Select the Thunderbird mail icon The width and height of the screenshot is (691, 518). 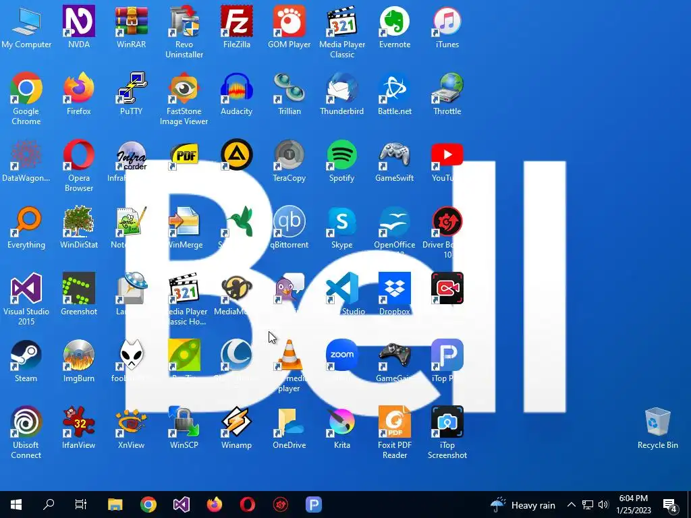coord(342,88)
